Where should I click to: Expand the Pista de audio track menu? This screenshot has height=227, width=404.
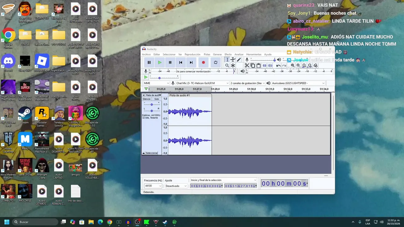pos(153,95)
